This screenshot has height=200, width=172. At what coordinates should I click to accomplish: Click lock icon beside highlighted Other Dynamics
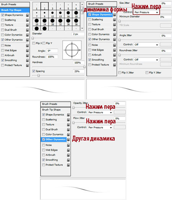coord(68,139)
